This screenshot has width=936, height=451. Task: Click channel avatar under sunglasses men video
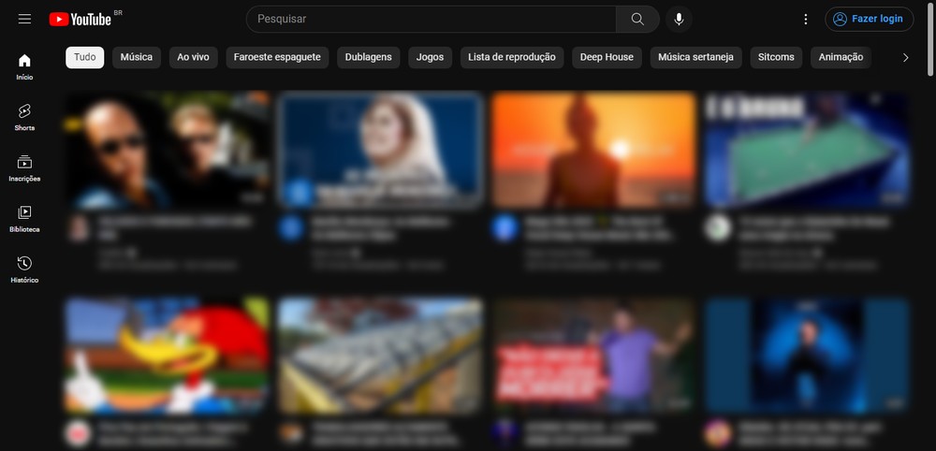pyautogui.click(x=79, y=229)
